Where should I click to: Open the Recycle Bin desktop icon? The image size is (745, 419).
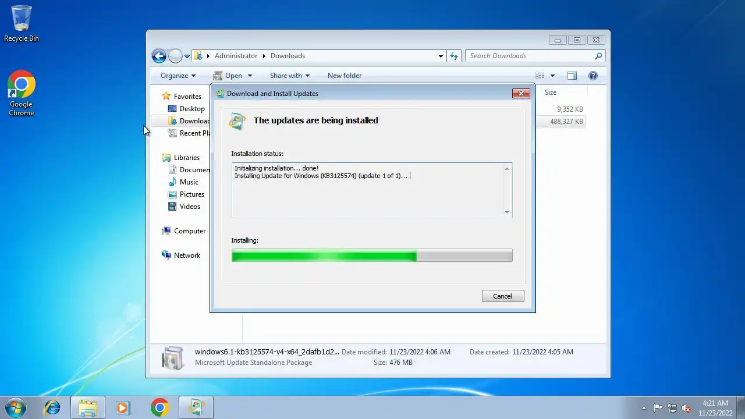tap(22, 23)
